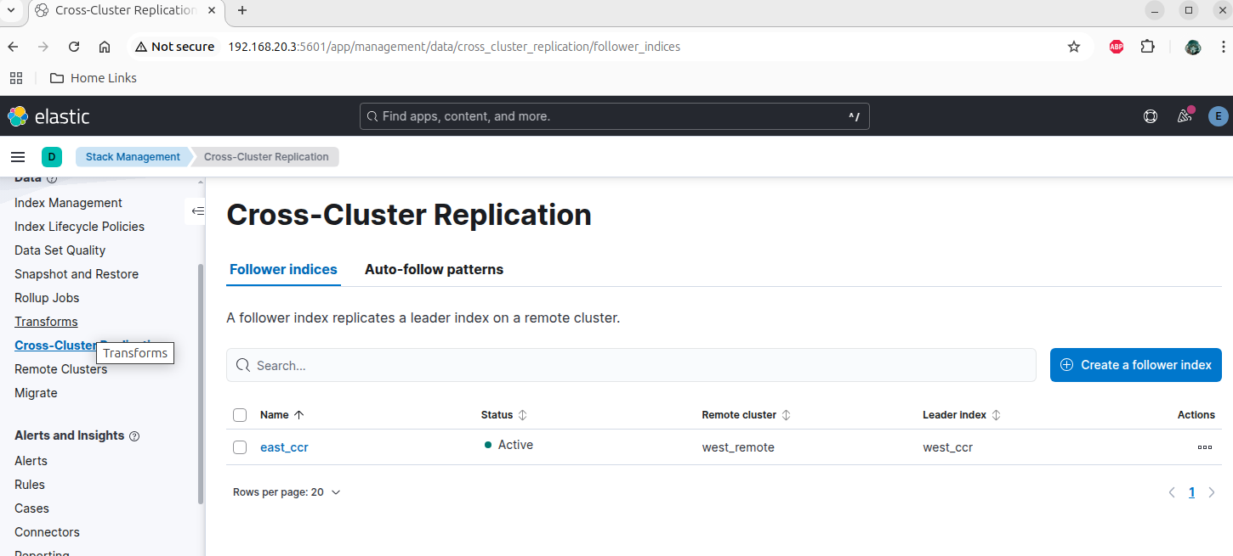
Task: Open the user profile avatar E
Action: [1219, 116]
